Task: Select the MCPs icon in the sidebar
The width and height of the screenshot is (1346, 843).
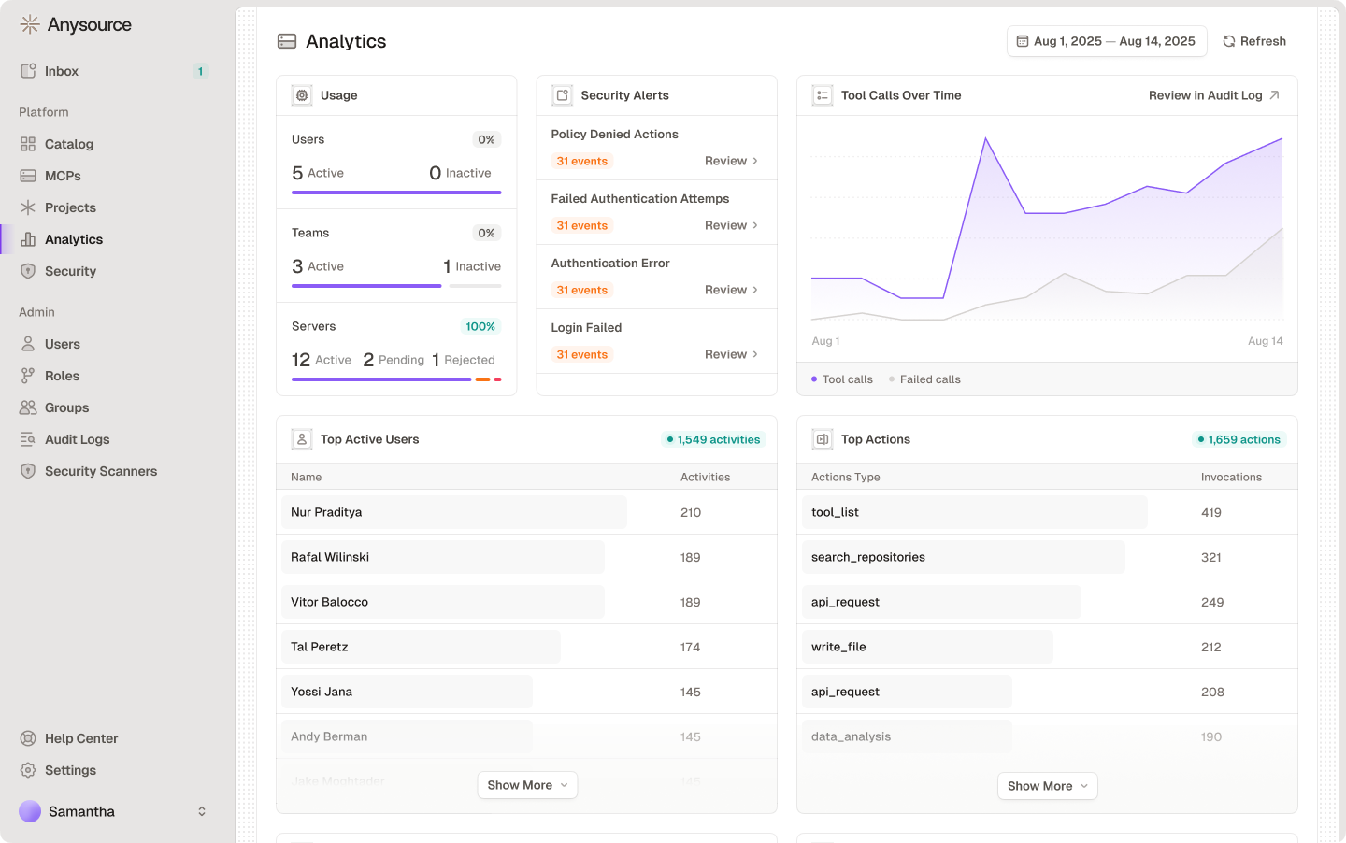Action: point(27,176)
